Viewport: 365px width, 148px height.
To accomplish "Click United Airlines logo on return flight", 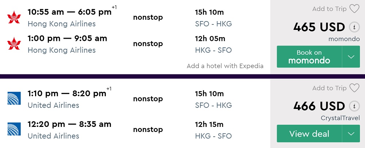I will click(14, 129).
